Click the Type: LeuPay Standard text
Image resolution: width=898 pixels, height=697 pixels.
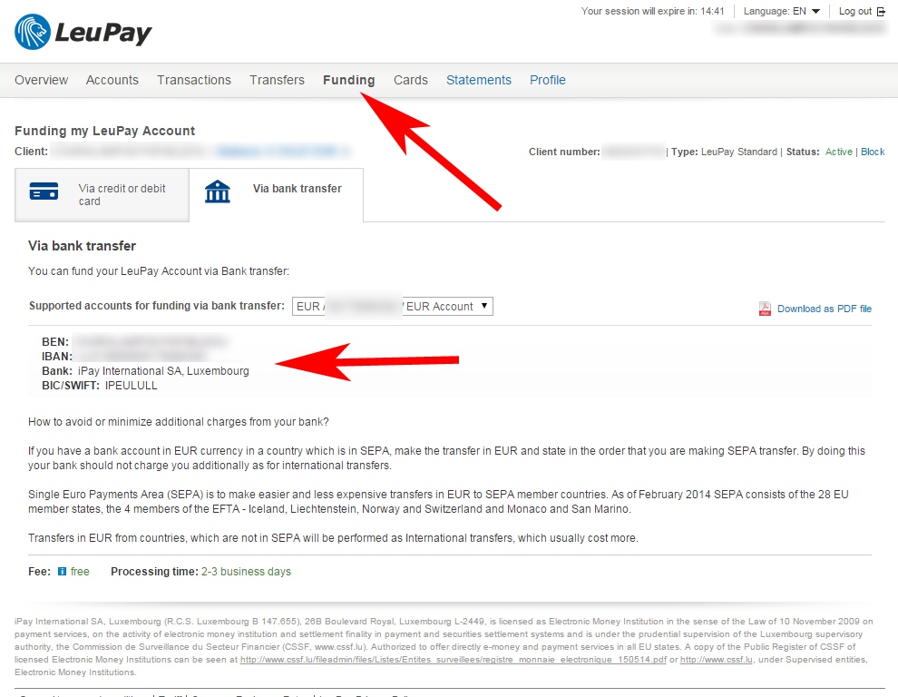pos(724,152)
